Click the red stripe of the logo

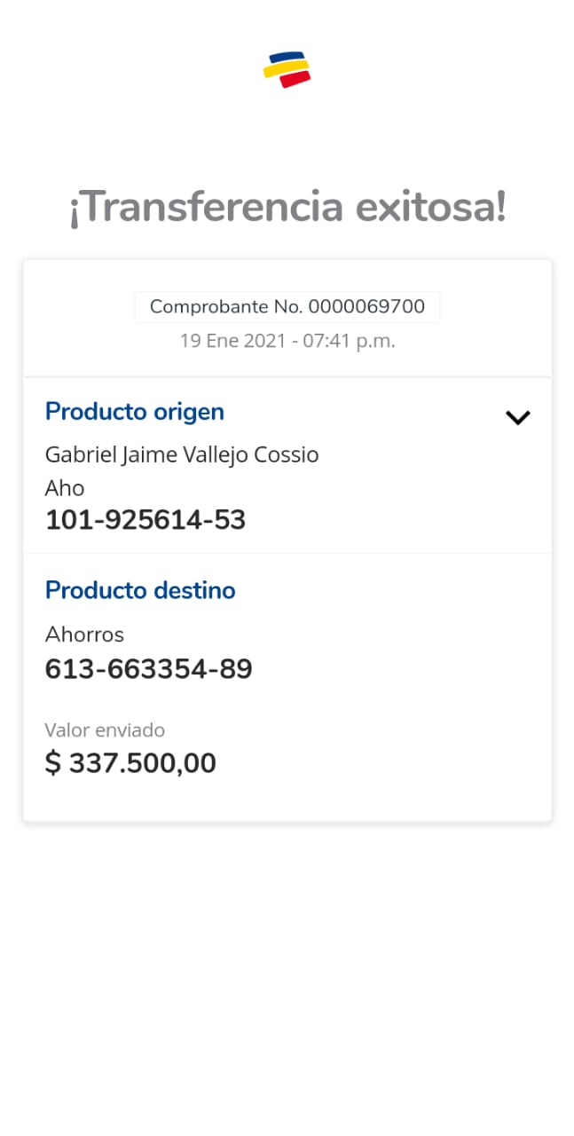point(295,80)
